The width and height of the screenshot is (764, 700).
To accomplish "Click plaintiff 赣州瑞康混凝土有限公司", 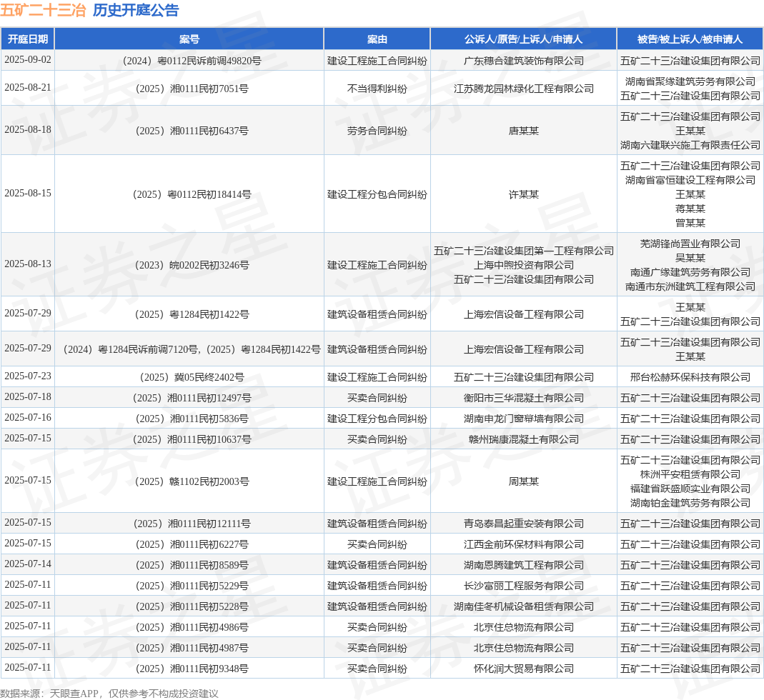I will point(524,439).
